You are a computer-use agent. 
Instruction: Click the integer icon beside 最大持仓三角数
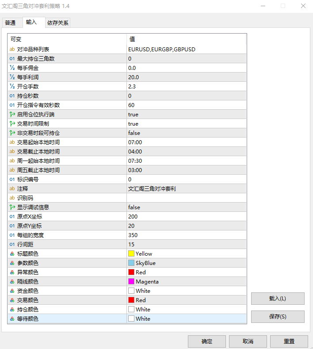12,58
